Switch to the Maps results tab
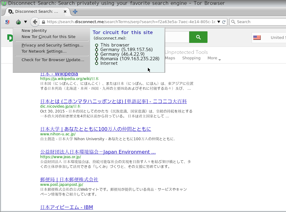The image size is (286, 212). coord(170,58)
